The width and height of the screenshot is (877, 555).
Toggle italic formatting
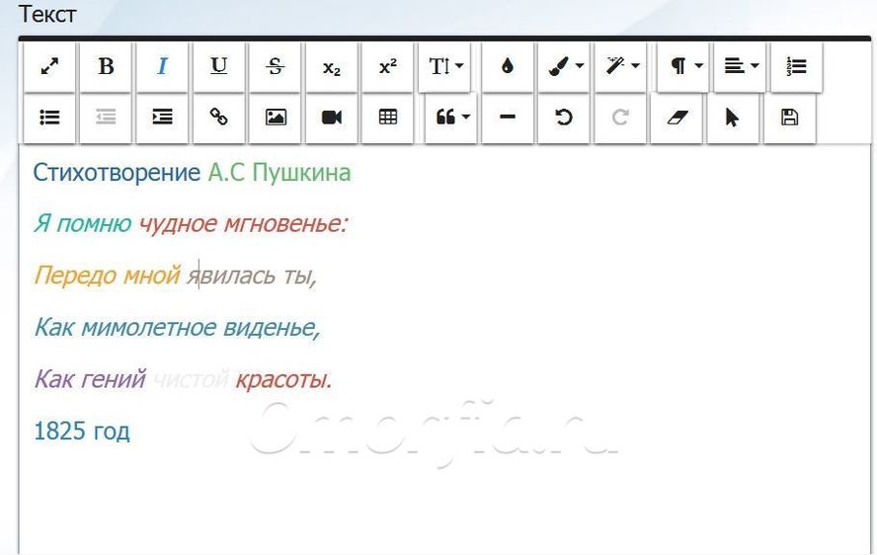tap(162, 66)
